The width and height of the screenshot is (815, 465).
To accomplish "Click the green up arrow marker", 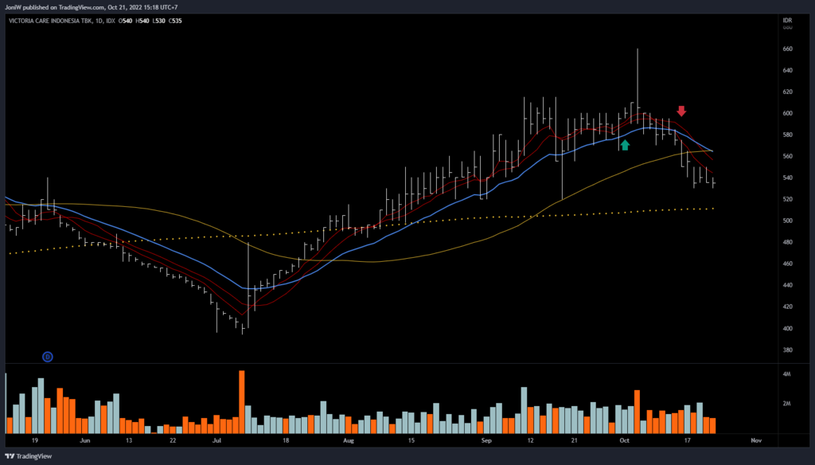I will click(x=625, y=144).
